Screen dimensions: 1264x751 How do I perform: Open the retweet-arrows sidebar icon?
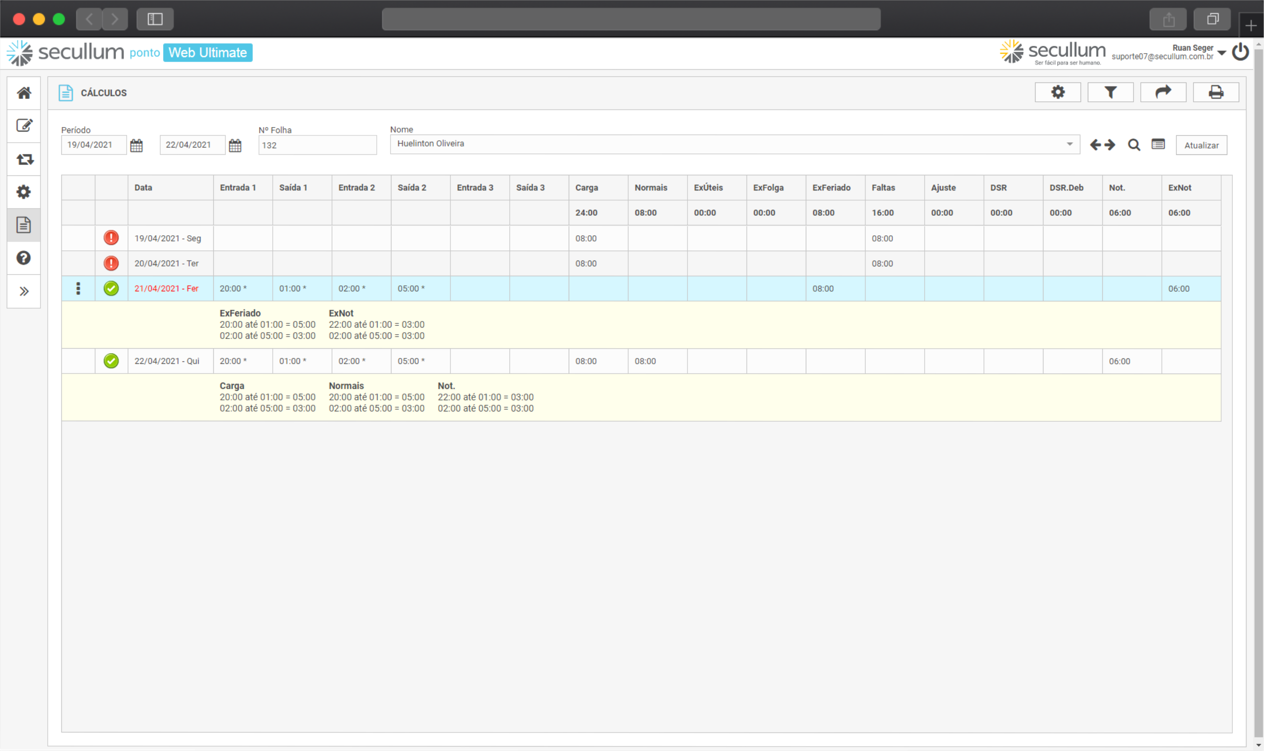click(x=24, y=159)
